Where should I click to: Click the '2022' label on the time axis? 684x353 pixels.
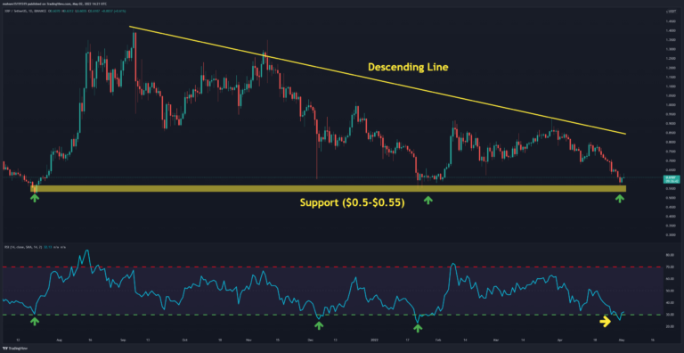click(374, 339)
